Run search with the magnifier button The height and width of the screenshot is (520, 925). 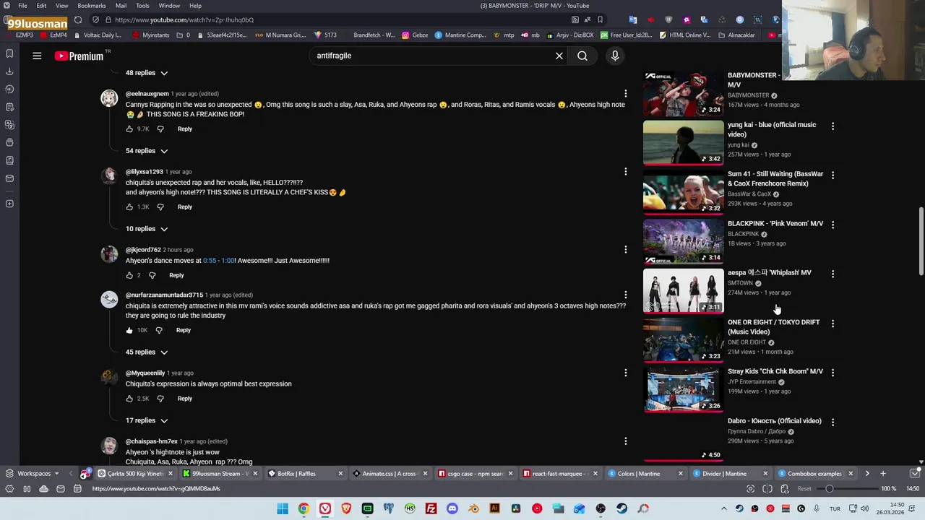[582, 56]
